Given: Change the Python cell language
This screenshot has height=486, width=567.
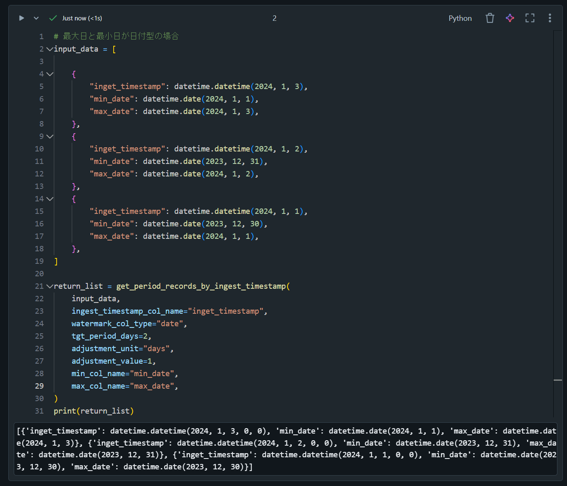Looking at the screenshot, I should 460,18.
